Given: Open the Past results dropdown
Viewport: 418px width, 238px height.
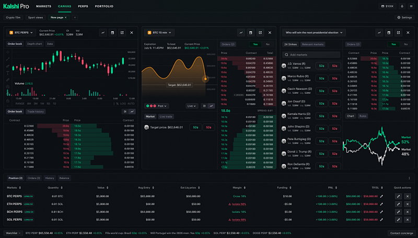Looking at the screenshot, I should click(x=157, y=106).
